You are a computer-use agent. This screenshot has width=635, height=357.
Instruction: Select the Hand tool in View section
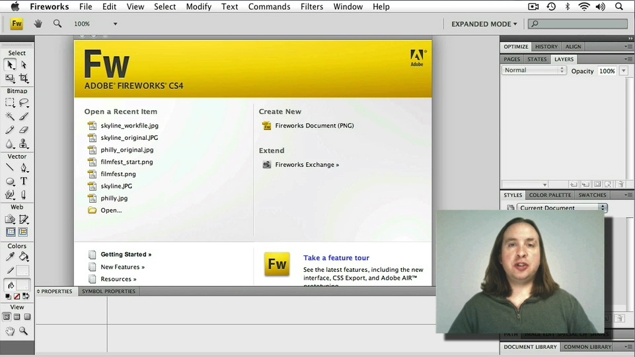(10, 331)
